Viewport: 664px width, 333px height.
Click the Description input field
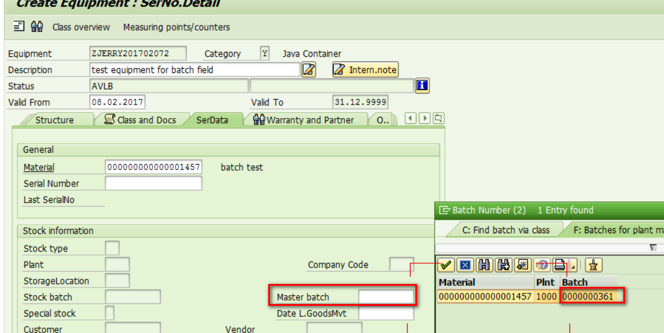195,70
